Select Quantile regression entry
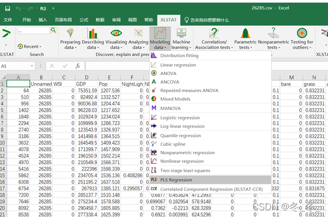328x217 pixels. pyautogui.click(x=211, y=136)
